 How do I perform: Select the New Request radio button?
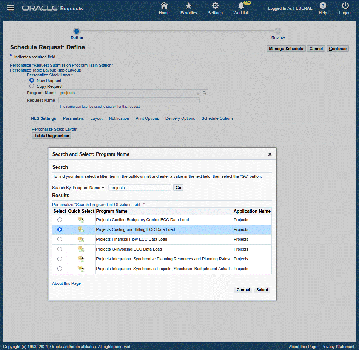pyautogui.click(x=32, y=80)
